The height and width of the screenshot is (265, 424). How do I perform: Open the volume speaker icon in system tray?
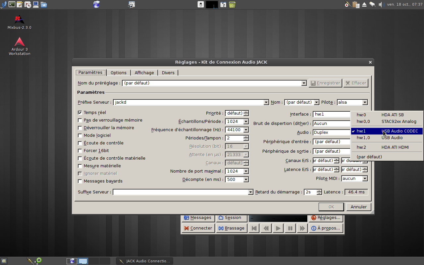(x=380, y=4)
